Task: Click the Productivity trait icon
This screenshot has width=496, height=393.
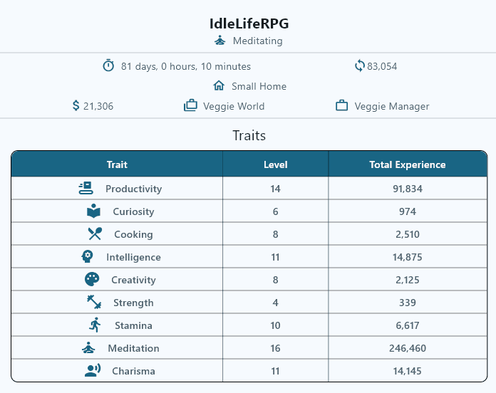Action: click(86, 188)
